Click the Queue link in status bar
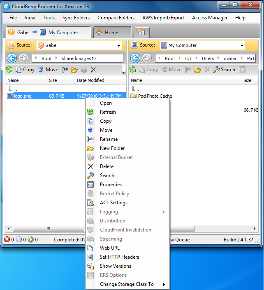The width and height of the screenshot is (264, 290). click(183, 240)
